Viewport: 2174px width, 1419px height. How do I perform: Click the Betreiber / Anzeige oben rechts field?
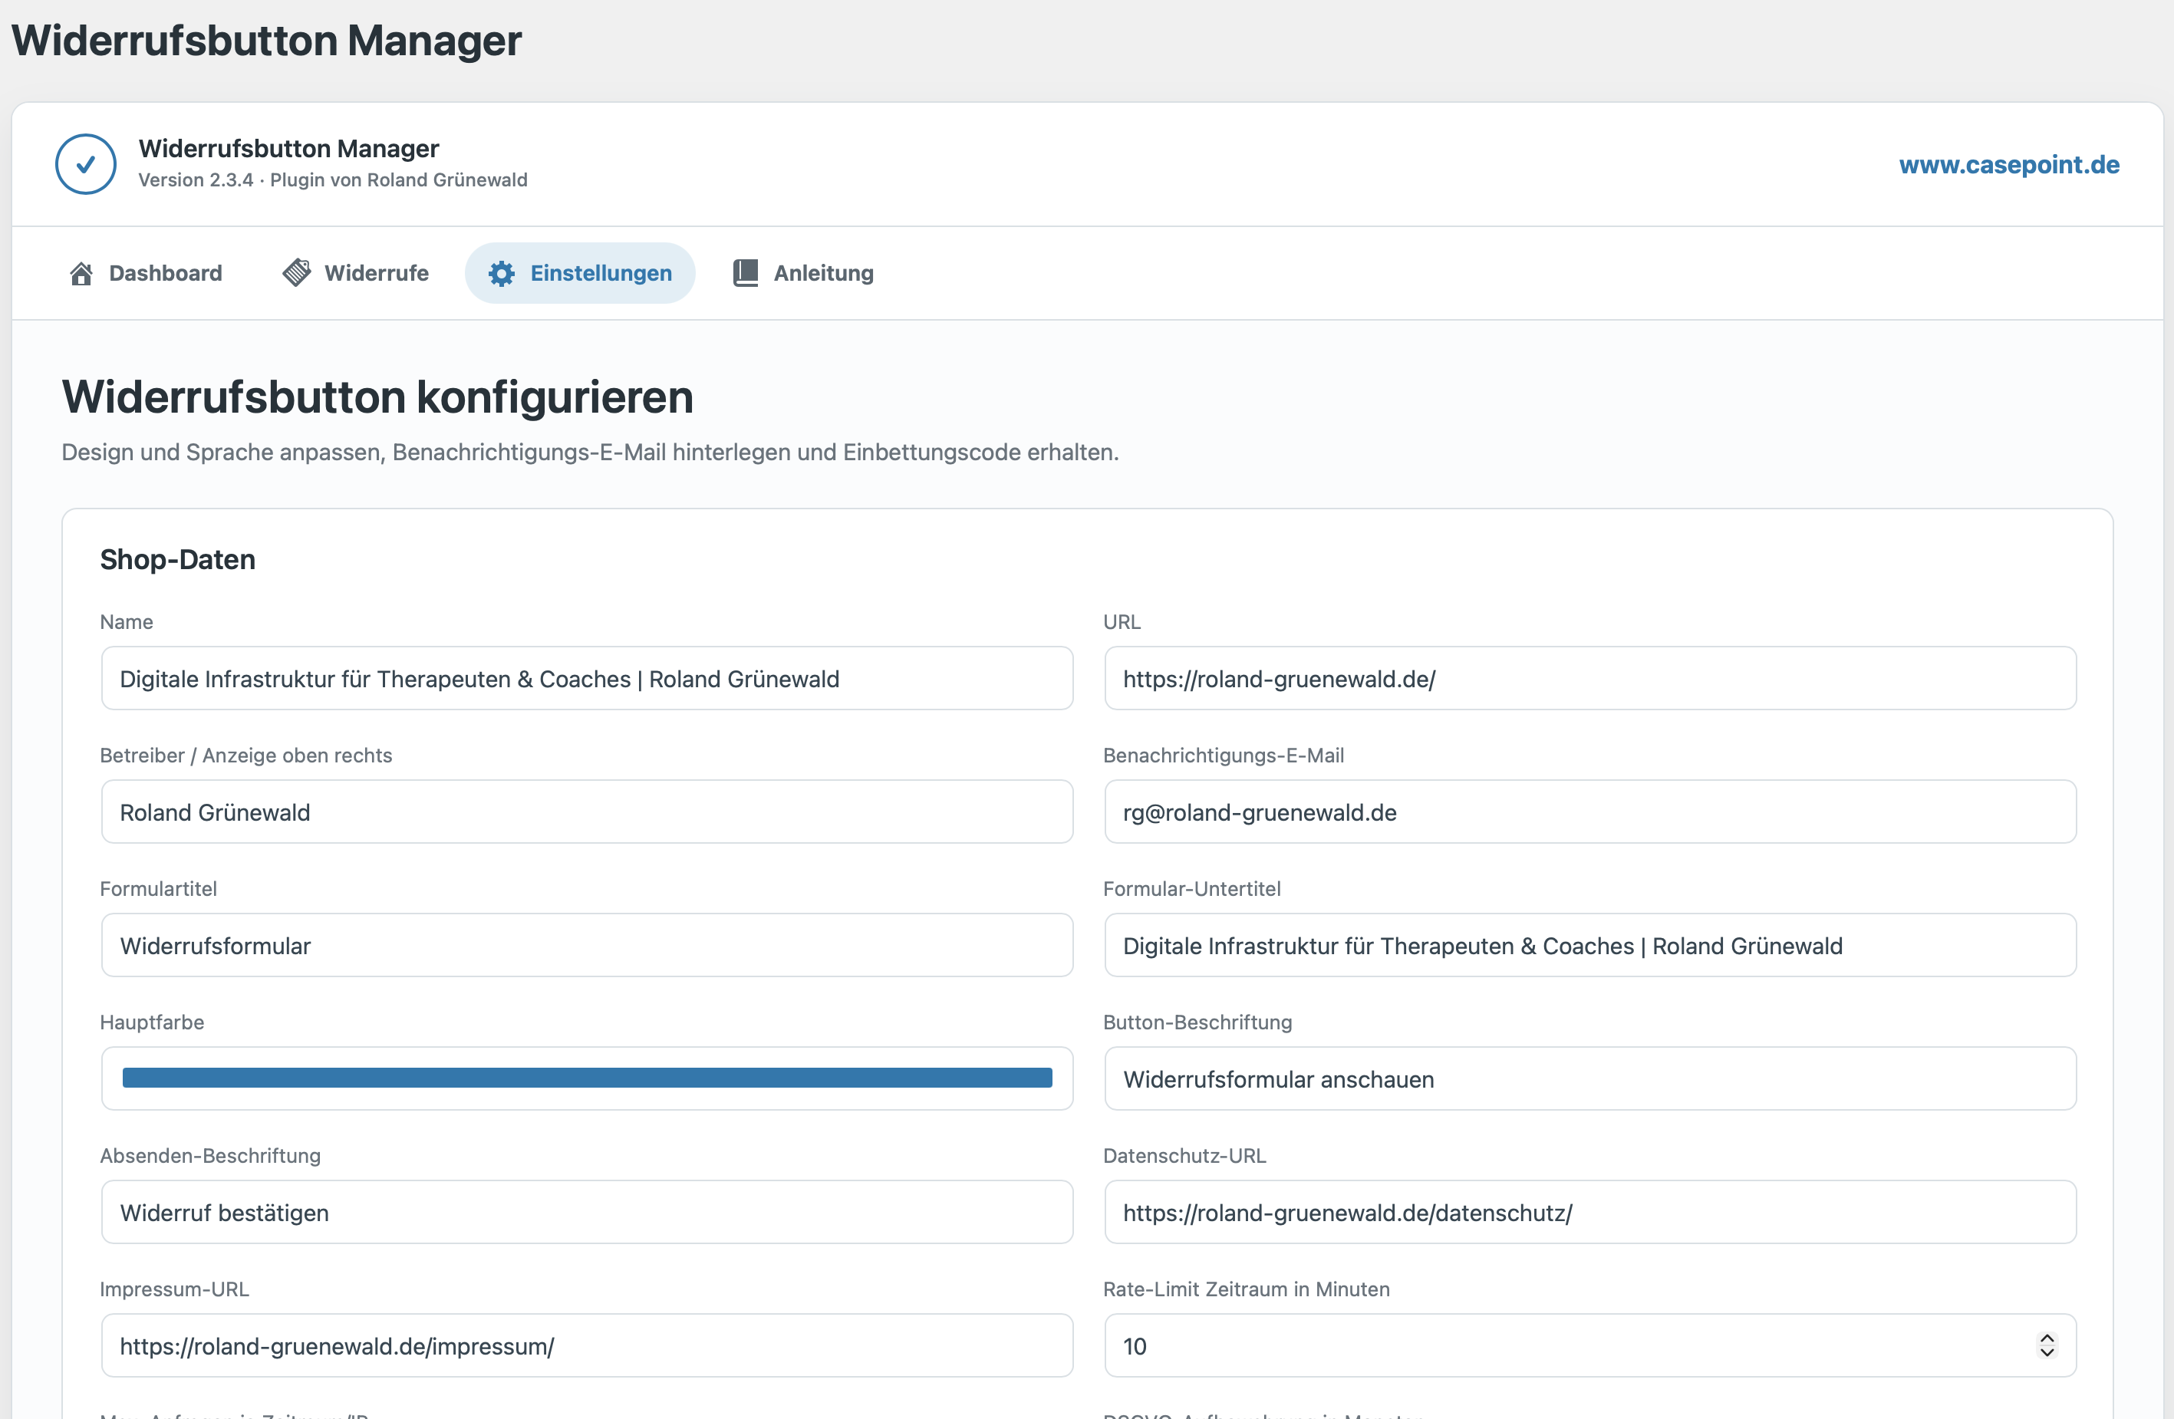588,812
